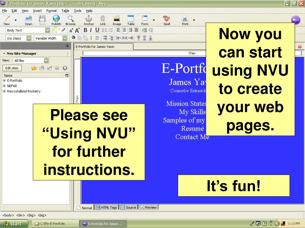Align text right

pyautogui.click(x=130, y=30)
